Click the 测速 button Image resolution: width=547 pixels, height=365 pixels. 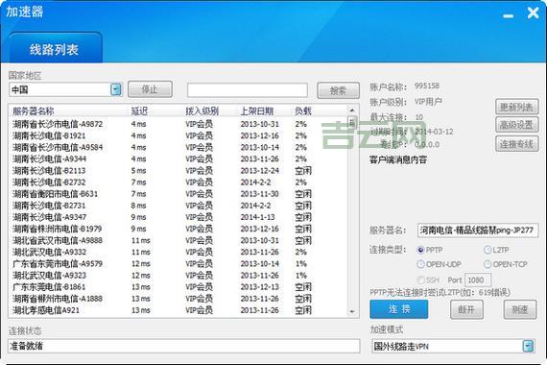pos(520,309)
